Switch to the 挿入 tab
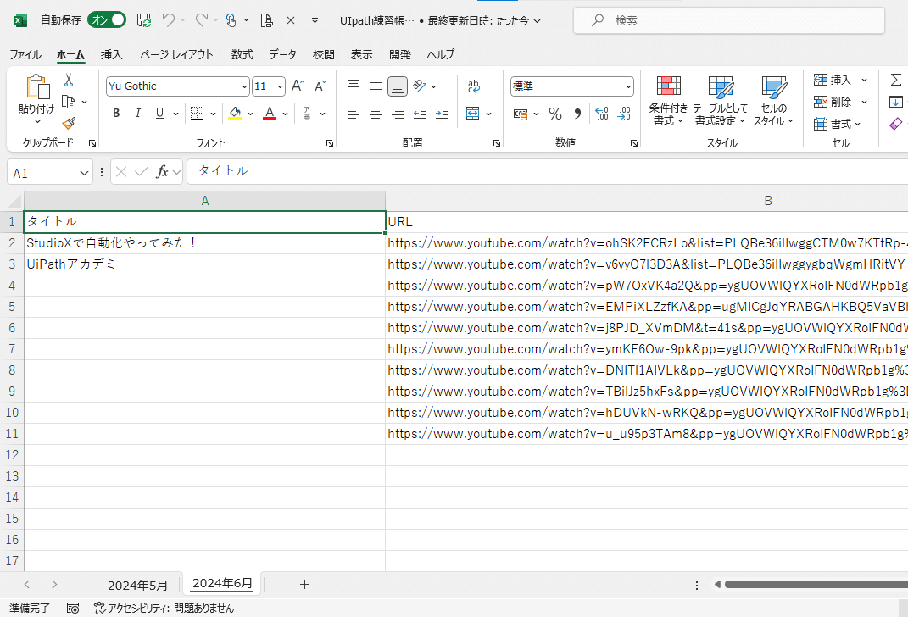This screenshot has height=617, width=908. coord(111,54)
